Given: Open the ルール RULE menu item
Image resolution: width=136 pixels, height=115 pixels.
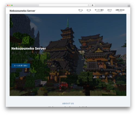Looking at the screenshot, I should (89, 11).
